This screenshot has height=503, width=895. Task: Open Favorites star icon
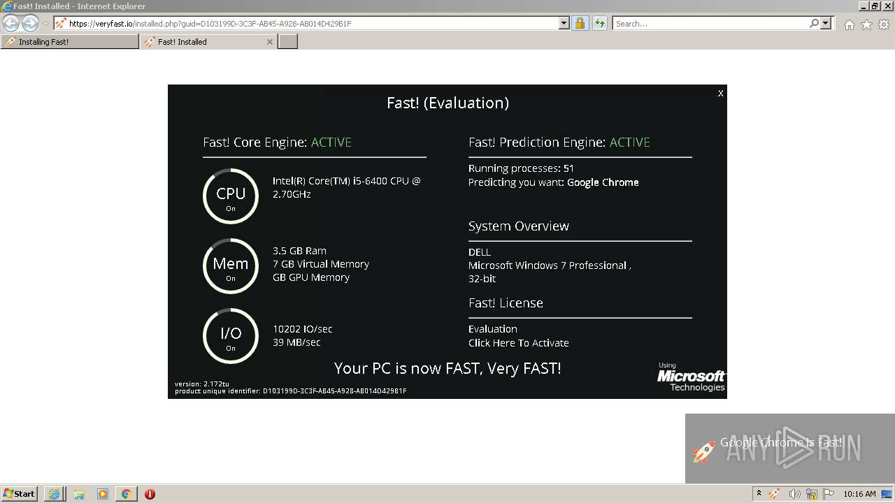tap(866, 24)
